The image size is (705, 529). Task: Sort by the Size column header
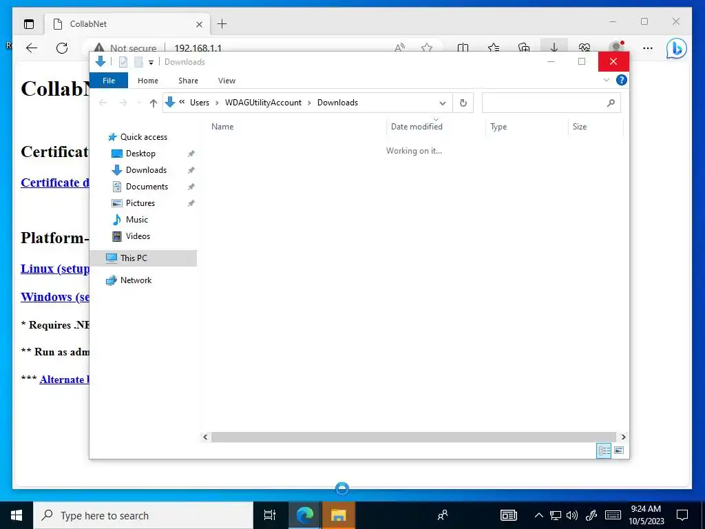point(596,127)
